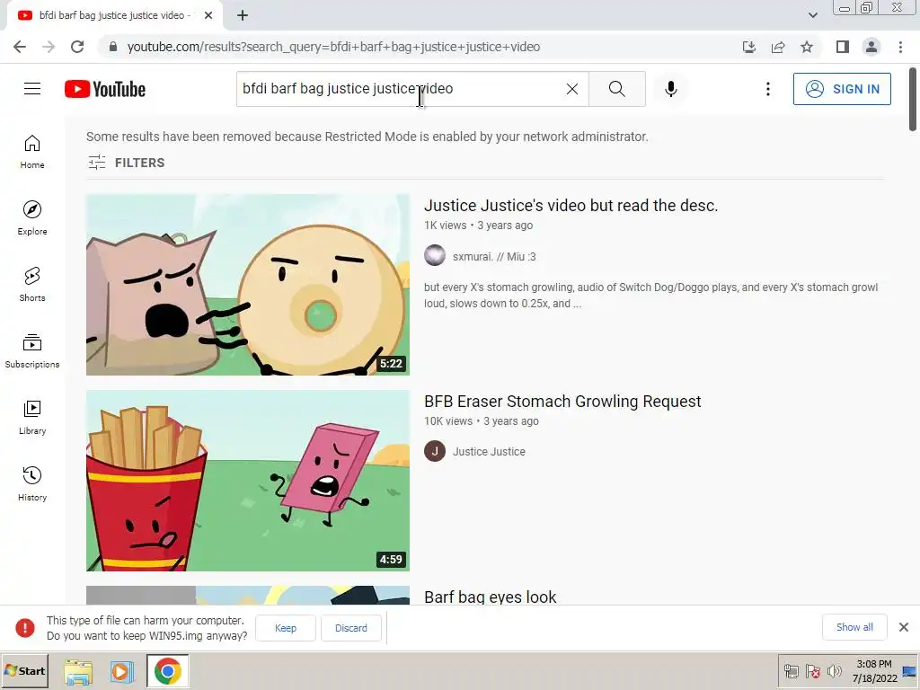Image resolution: width=920 pixels, height=690 pixels.
Task: Open the BFB Eraser video thumbnail
Action: [248, 481]
